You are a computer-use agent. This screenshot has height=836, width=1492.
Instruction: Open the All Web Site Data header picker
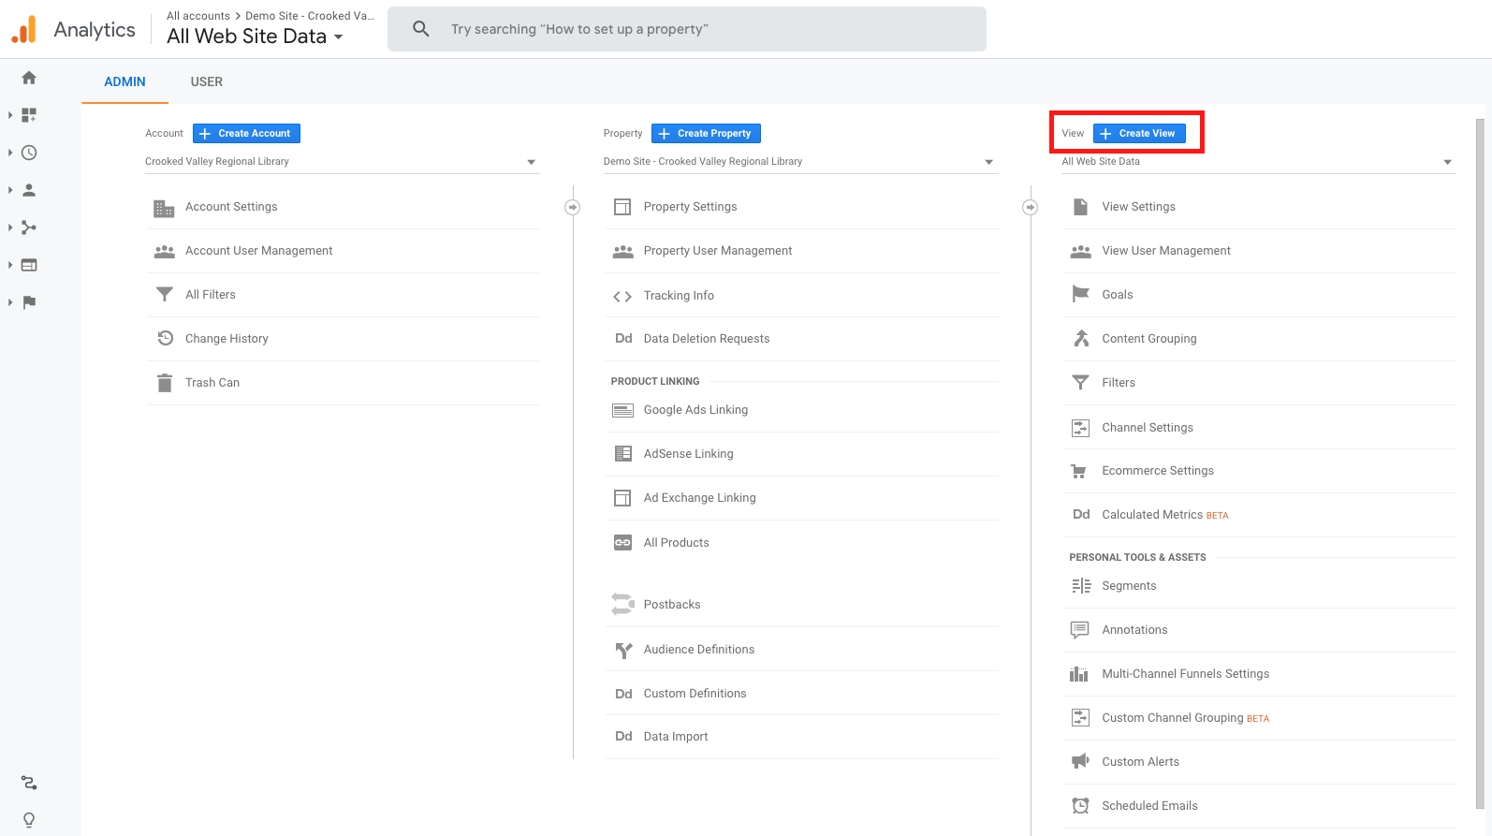click(x=255, y=37)
